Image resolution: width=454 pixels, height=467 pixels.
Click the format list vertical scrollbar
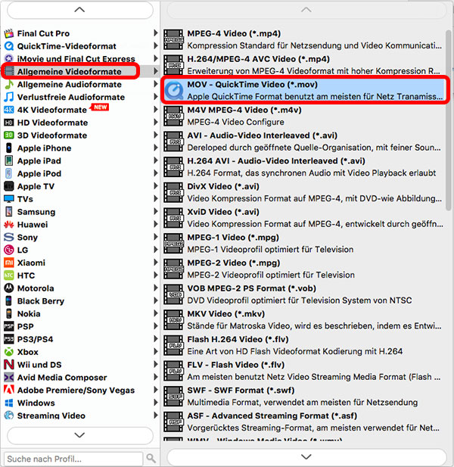(x=449, y=120)
